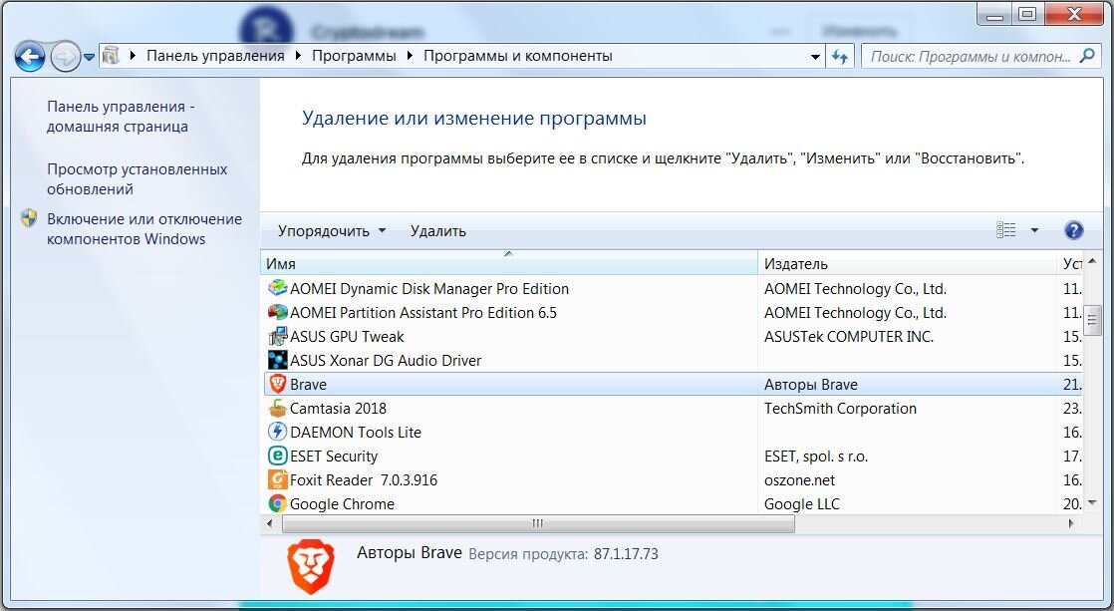Click ESET Security icon
This screenshot has width=1114, height=611.
tap(277, 456)
